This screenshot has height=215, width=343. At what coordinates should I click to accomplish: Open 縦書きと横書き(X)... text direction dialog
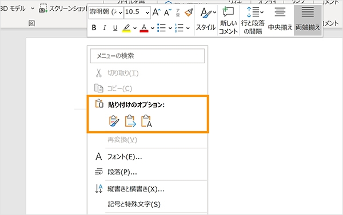coord(147,189)
